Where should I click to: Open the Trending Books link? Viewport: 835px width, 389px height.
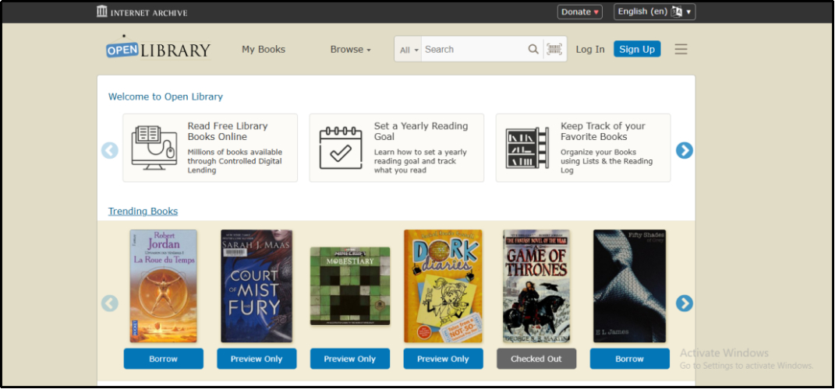[143, 211]
